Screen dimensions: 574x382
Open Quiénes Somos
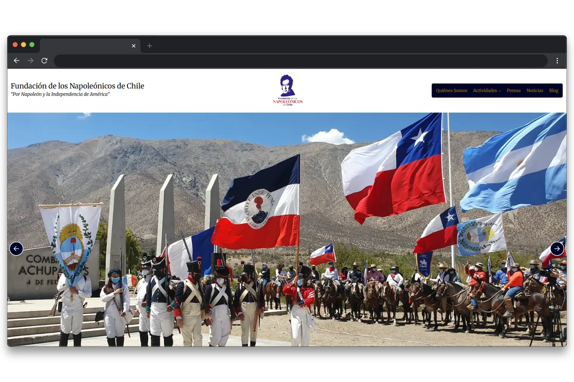[x=451, y=90]
